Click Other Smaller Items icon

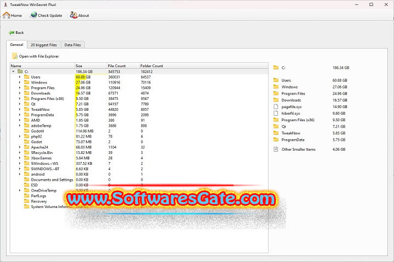coord(276,149)
